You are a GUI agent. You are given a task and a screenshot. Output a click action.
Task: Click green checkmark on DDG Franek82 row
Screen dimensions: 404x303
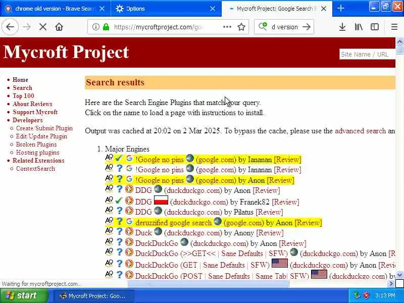pyautogui.click(x=119, y=200)
